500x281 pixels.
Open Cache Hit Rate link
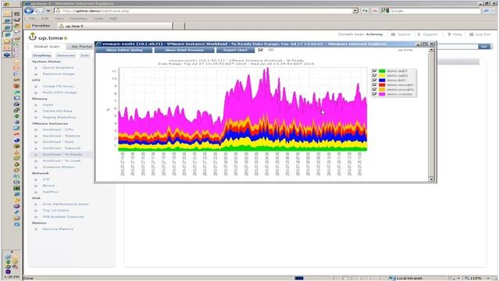57,111
